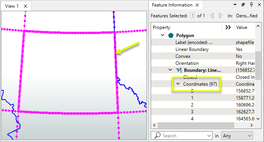Collapse the Boundary: Line node
Viewport: 264px width, 142px height.
[170, 70]
